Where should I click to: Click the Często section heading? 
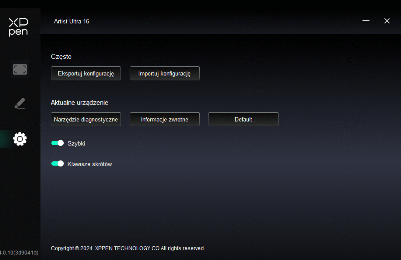coord(61,57)
